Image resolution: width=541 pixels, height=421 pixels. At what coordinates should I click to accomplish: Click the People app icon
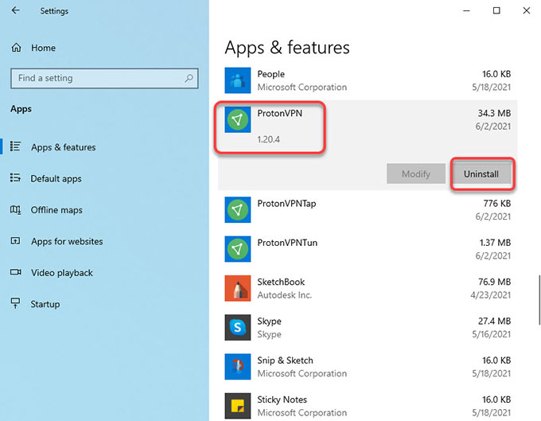[237, 80]
